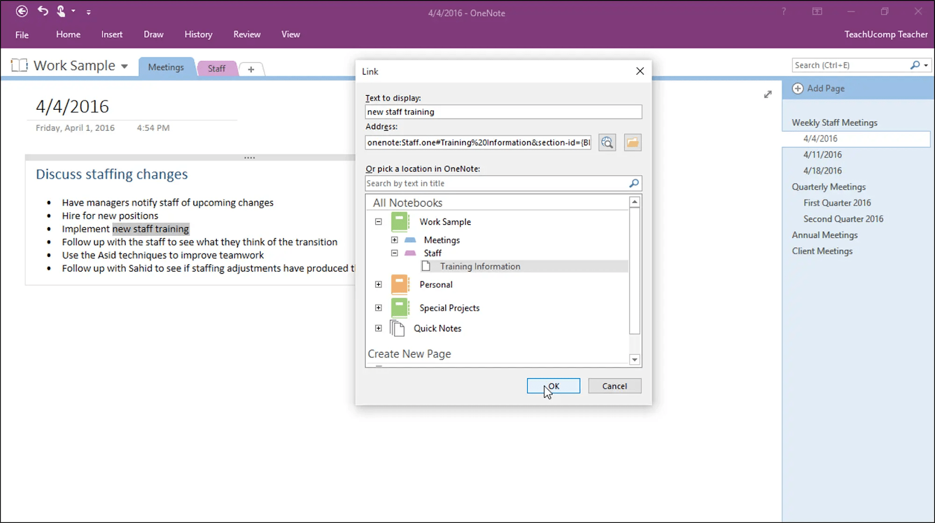This screenshot has width=935, height=523.
Task: Open the File menu
Action: coord(22,34)
